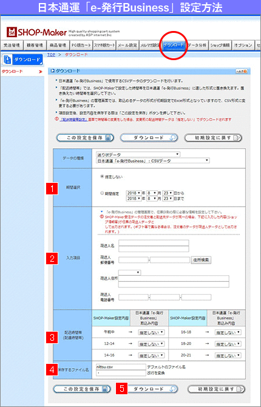Viewport: 261px width, 407px height.
Task: Click the second 荷送人名 input field
Action: click(154, 249)
